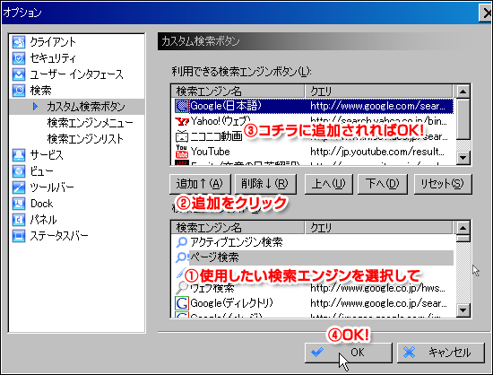Click the Dock category icon
The width and height of the screenshot is (493, 375).
tap(19, 204)
